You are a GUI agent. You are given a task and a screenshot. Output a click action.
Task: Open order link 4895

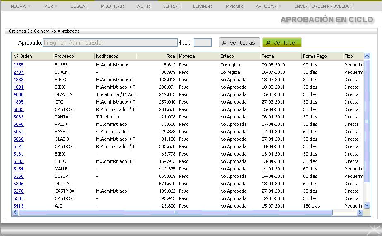coord(19,102)
